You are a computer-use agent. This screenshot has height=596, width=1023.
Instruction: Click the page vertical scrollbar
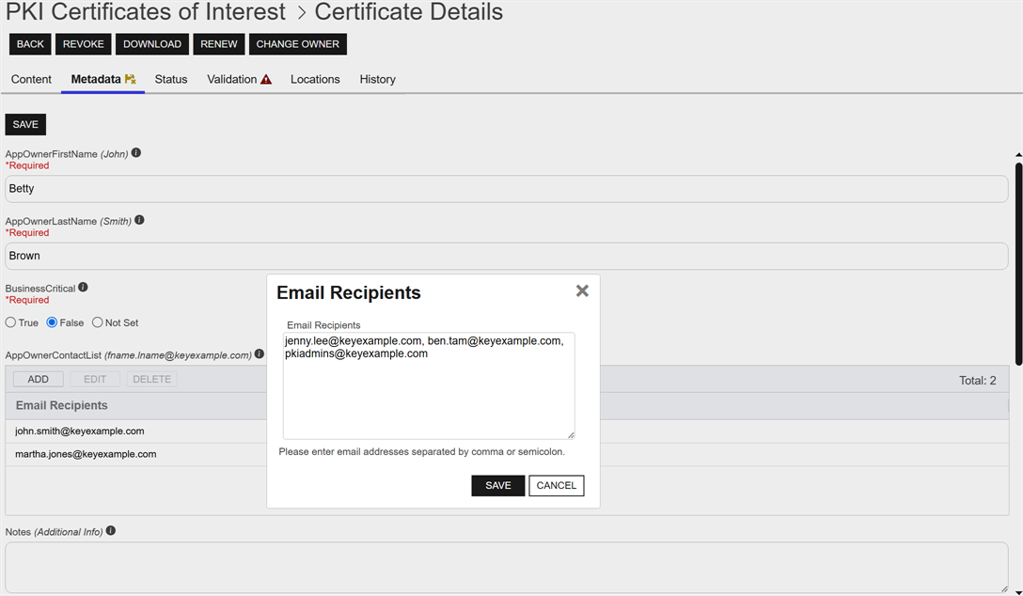coord(1018,263)
